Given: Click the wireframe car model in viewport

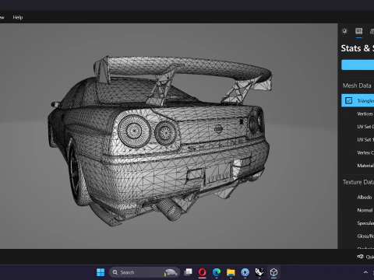Looking at the screenshot, I should [160, 142].
